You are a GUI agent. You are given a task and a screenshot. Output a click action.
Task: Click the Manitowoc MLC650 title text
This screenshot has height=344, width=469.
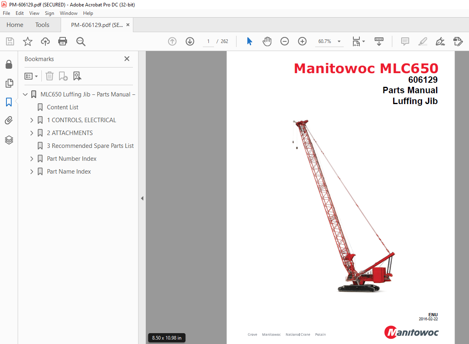[x=366, y=68]
